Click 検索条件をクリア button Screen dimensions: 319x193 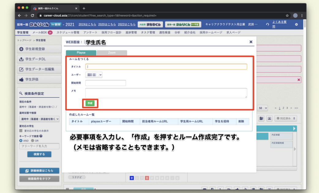tap(39, 179)
